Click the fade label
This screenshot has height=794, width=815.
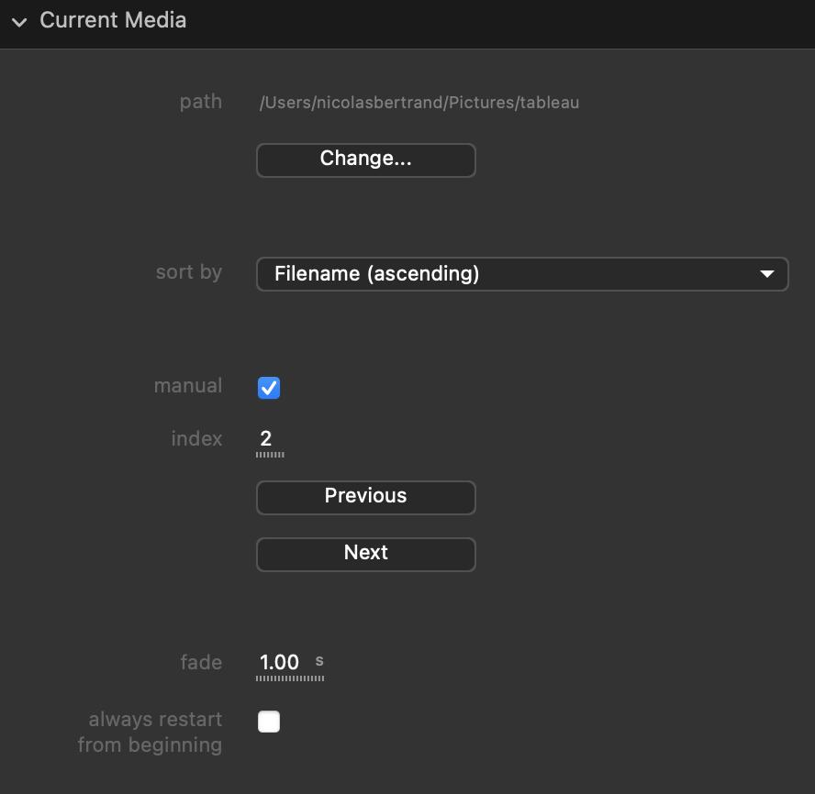point(201,662)
